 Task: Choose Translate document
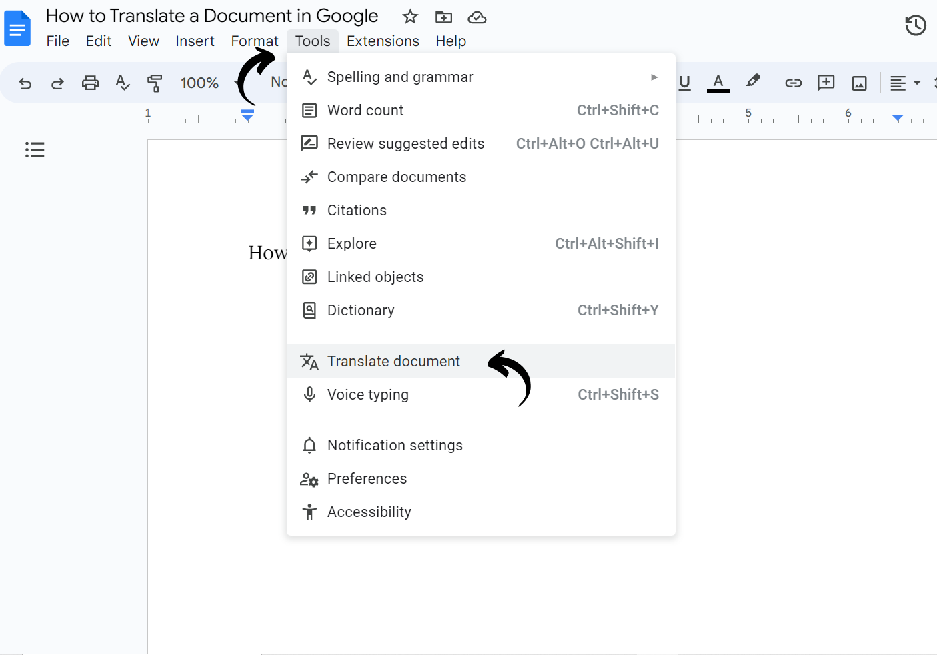click(481, 361)
